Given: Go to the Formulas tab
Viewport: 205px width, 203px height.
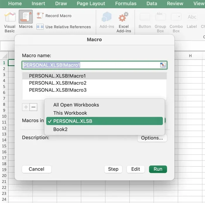Looking at the screenshot, I should [126, 3].
